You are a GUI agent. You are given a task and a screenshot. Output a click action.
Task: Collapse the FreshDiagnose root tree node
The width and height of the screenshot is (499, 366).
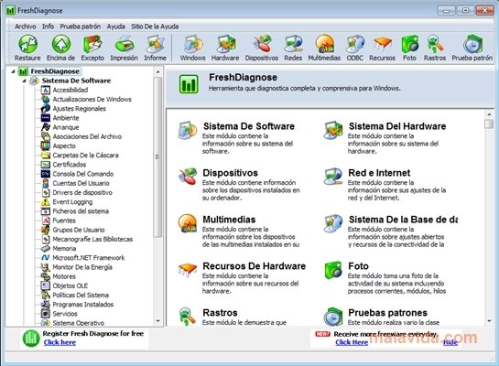(x=13, y=71)
